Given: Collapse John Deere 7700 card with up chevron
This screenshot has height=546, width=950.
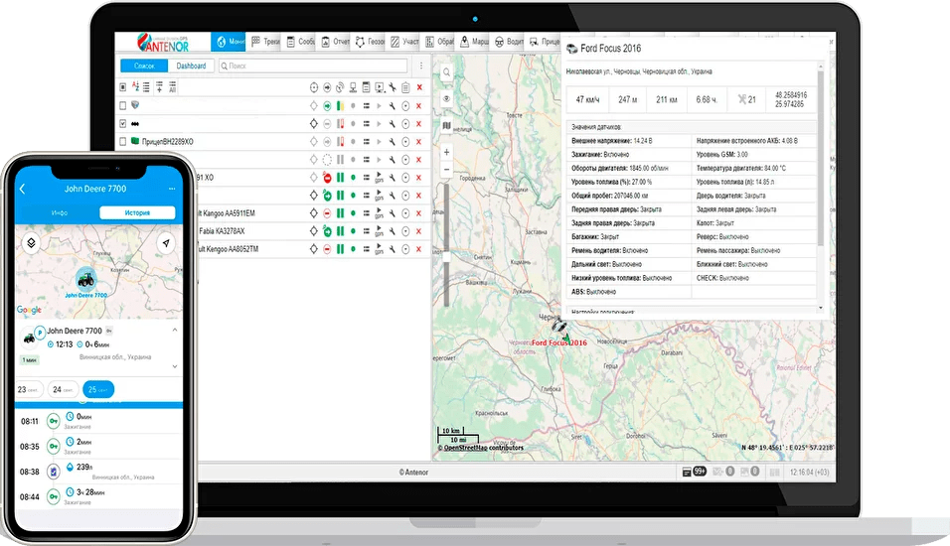Looking at the screenshot, I should [175, 330].
